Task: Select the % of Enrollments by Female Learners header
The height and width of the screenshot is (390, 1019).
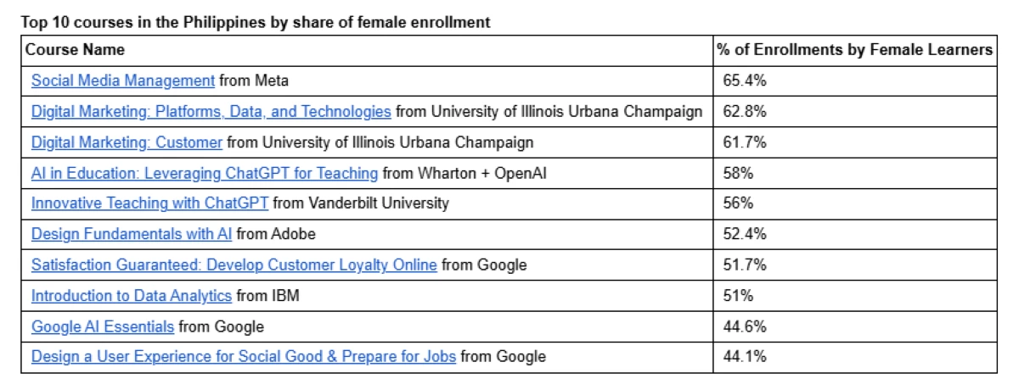Action: tap(854, 50)
